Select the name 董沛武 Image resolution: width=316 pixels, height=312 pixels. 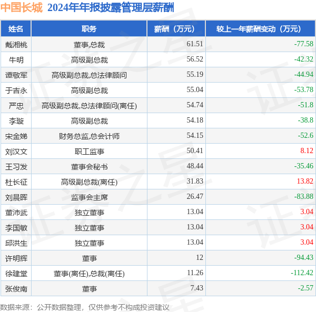[16, 213]
